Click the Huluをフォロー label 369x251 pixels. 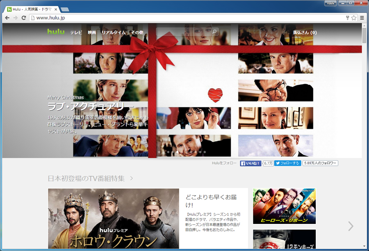click(224, 163)
